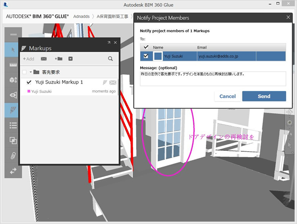Click the envelope icon on Yuji Suzuki Markup 1
The width and height of the screenshot is (297, 224).
113,83
